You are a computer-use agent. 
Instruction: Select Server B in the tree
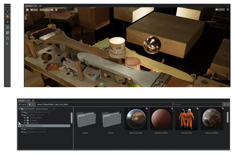click(31, 129)
